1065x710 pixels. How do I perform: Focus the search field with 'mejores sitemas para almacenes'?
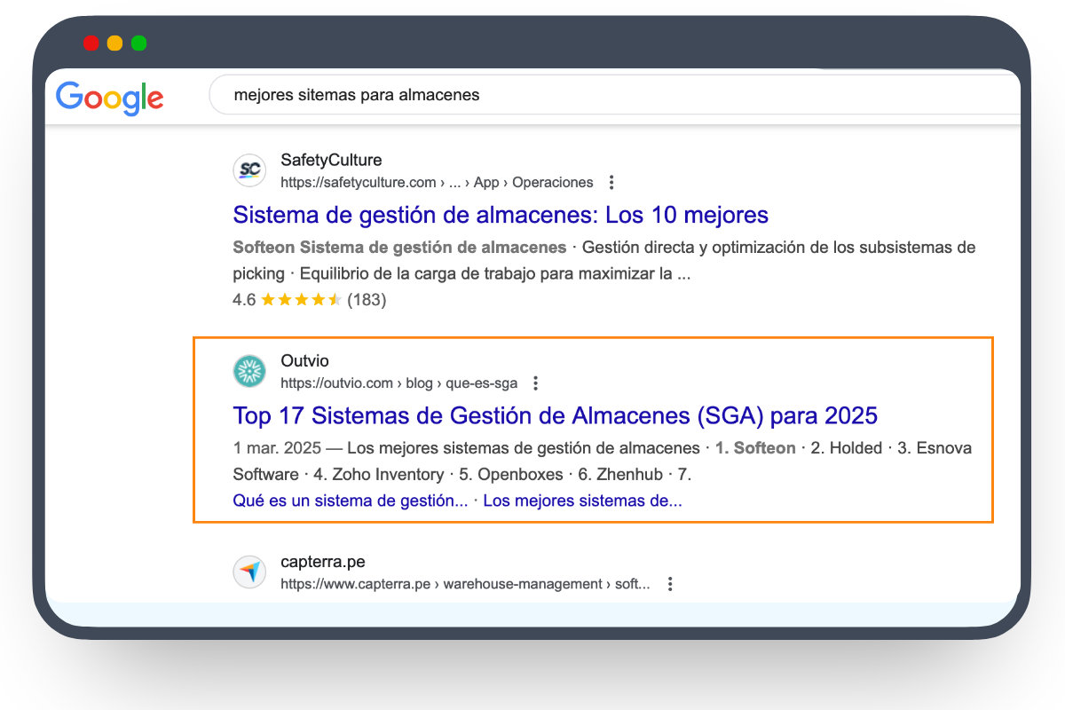coord(614,95)
